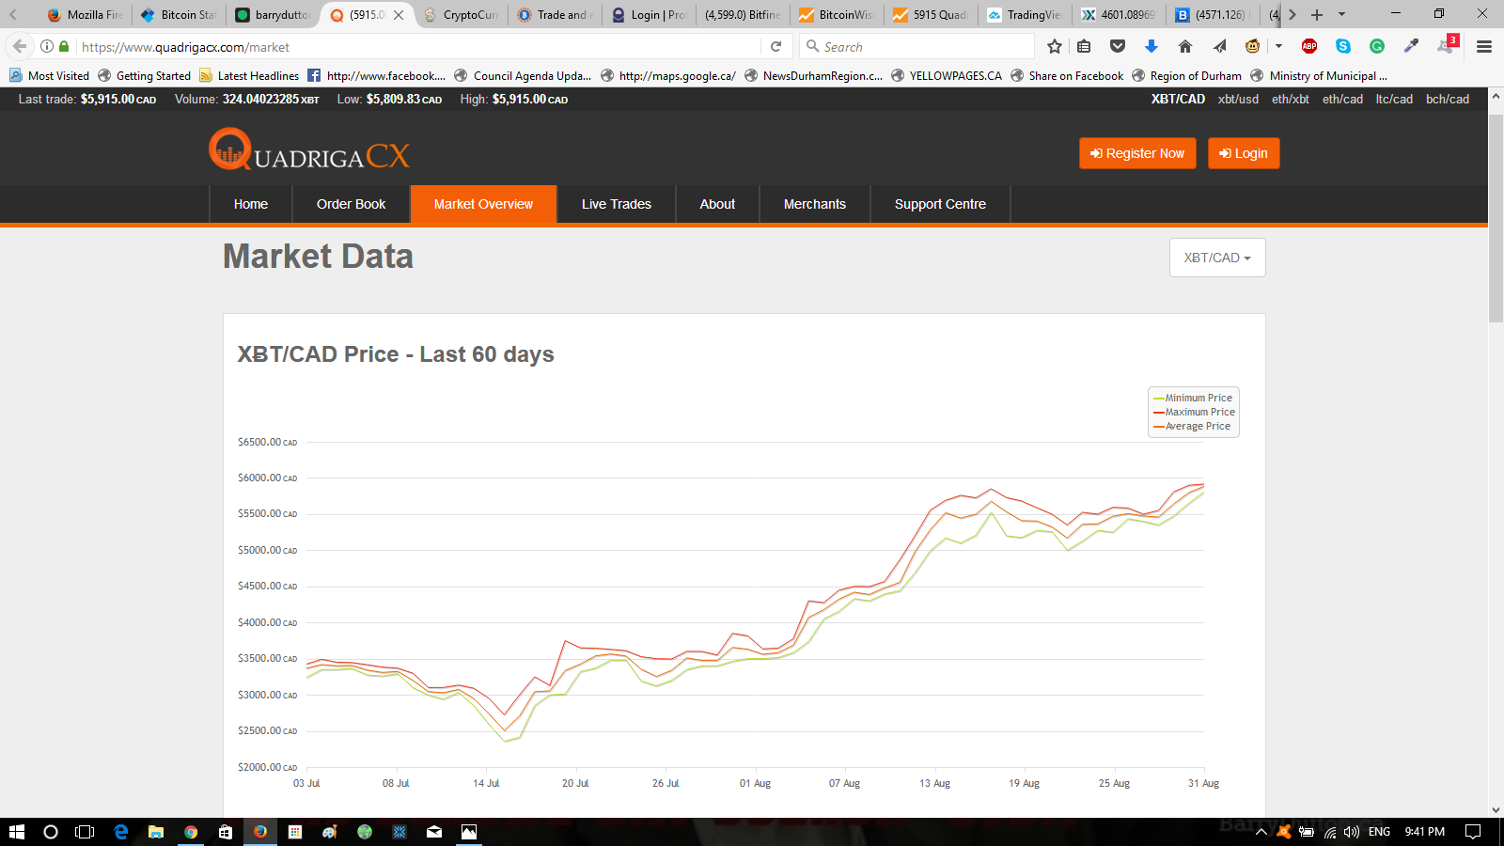Image resolution: width=1504 pixels, height=846 pixels.
Task: Expand the Greasemonkey dropdown arrow
Action: click(1278, 46)
